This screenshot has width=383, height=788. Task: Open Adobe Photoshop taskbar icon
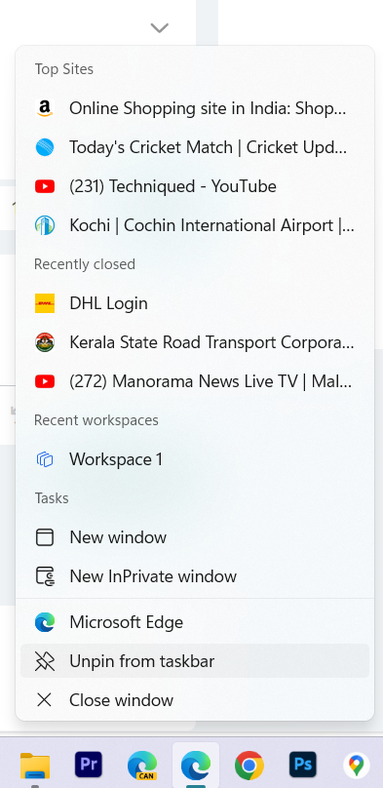[303, 765]
